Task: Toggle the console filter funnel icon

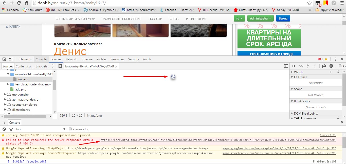Action: point(11,129)
